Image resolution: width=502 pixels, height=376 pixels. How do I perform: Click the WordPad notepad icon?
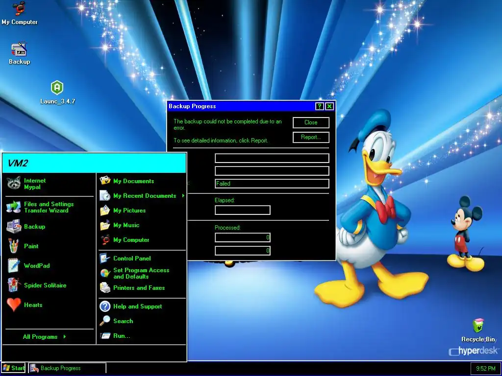pos(14,266)
